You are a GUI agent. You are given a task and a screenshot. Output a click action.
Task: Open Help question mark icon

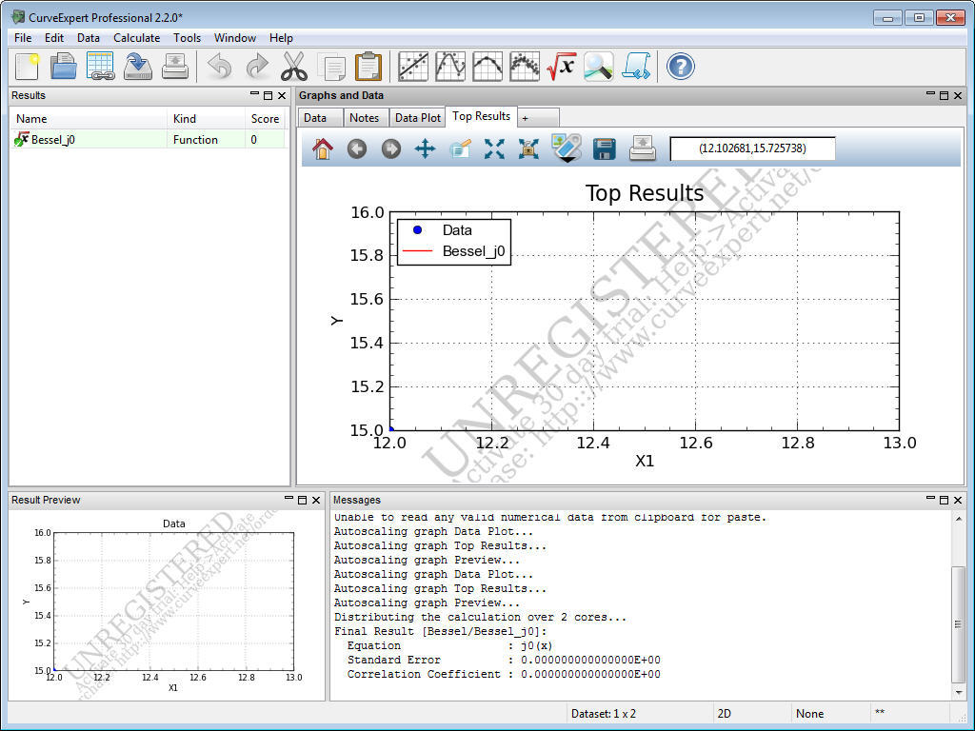680,67
